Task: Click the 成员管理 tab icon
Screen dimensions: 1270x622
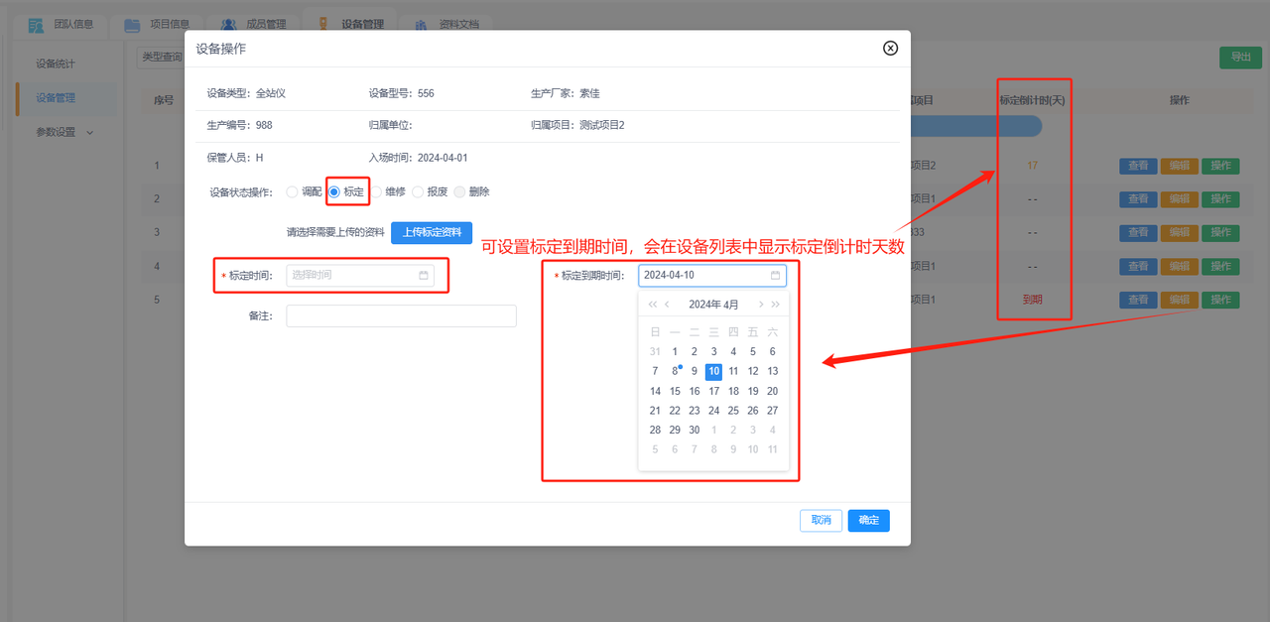Action: tap(228, 25)
